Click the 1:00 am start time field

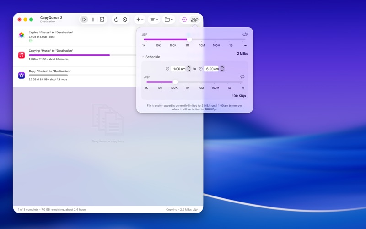[x=178, y=69]
